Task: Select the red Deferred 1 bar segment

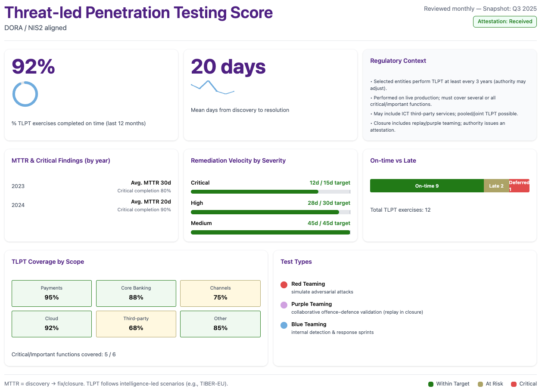Action: point(519,186)
